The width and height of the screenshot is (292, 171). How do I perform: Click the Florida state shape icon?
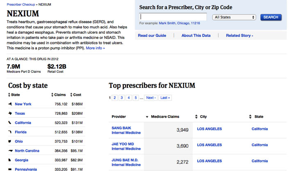(10, 132)
